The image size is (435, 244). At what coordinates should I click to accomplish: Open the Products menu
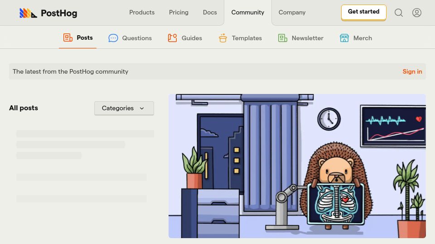pyautogui.click(x=142, y=13)
